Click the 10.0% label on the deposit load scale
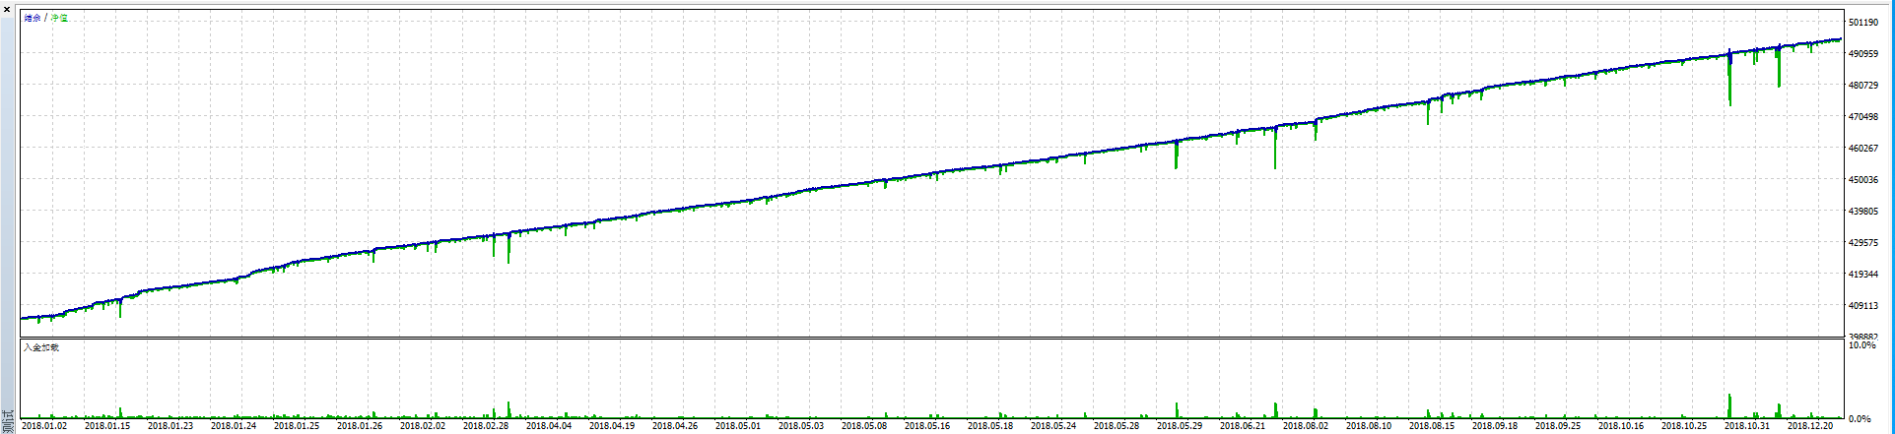 (1861, 346)
